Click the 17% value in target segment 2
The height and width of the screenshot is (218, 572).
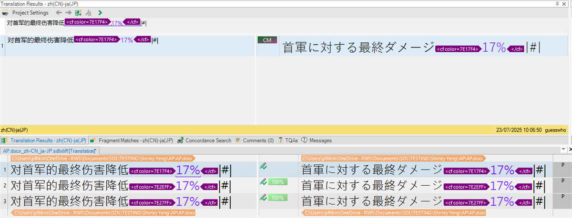502,185
